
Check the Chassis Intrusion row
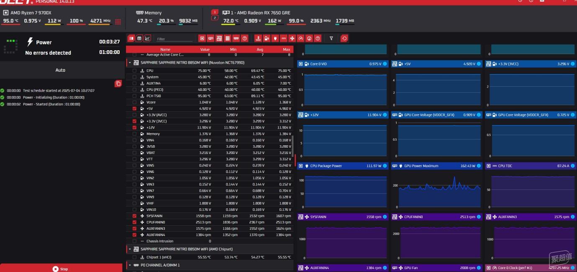coord(134,241)
